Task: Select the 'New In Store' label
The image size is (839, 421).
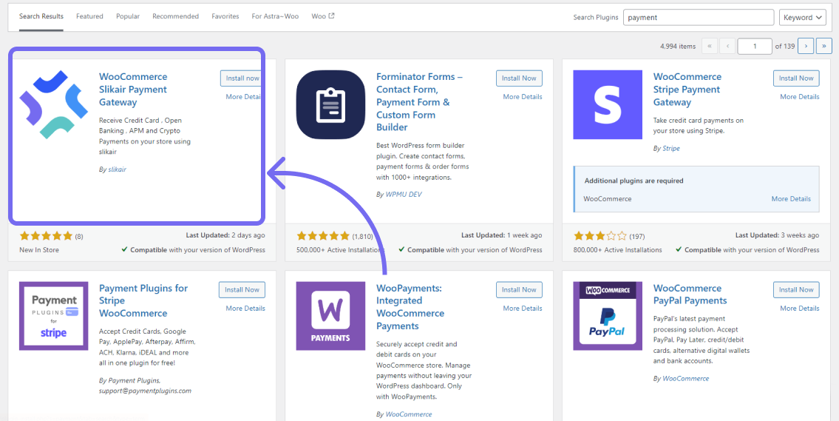Action: [39, 250]
